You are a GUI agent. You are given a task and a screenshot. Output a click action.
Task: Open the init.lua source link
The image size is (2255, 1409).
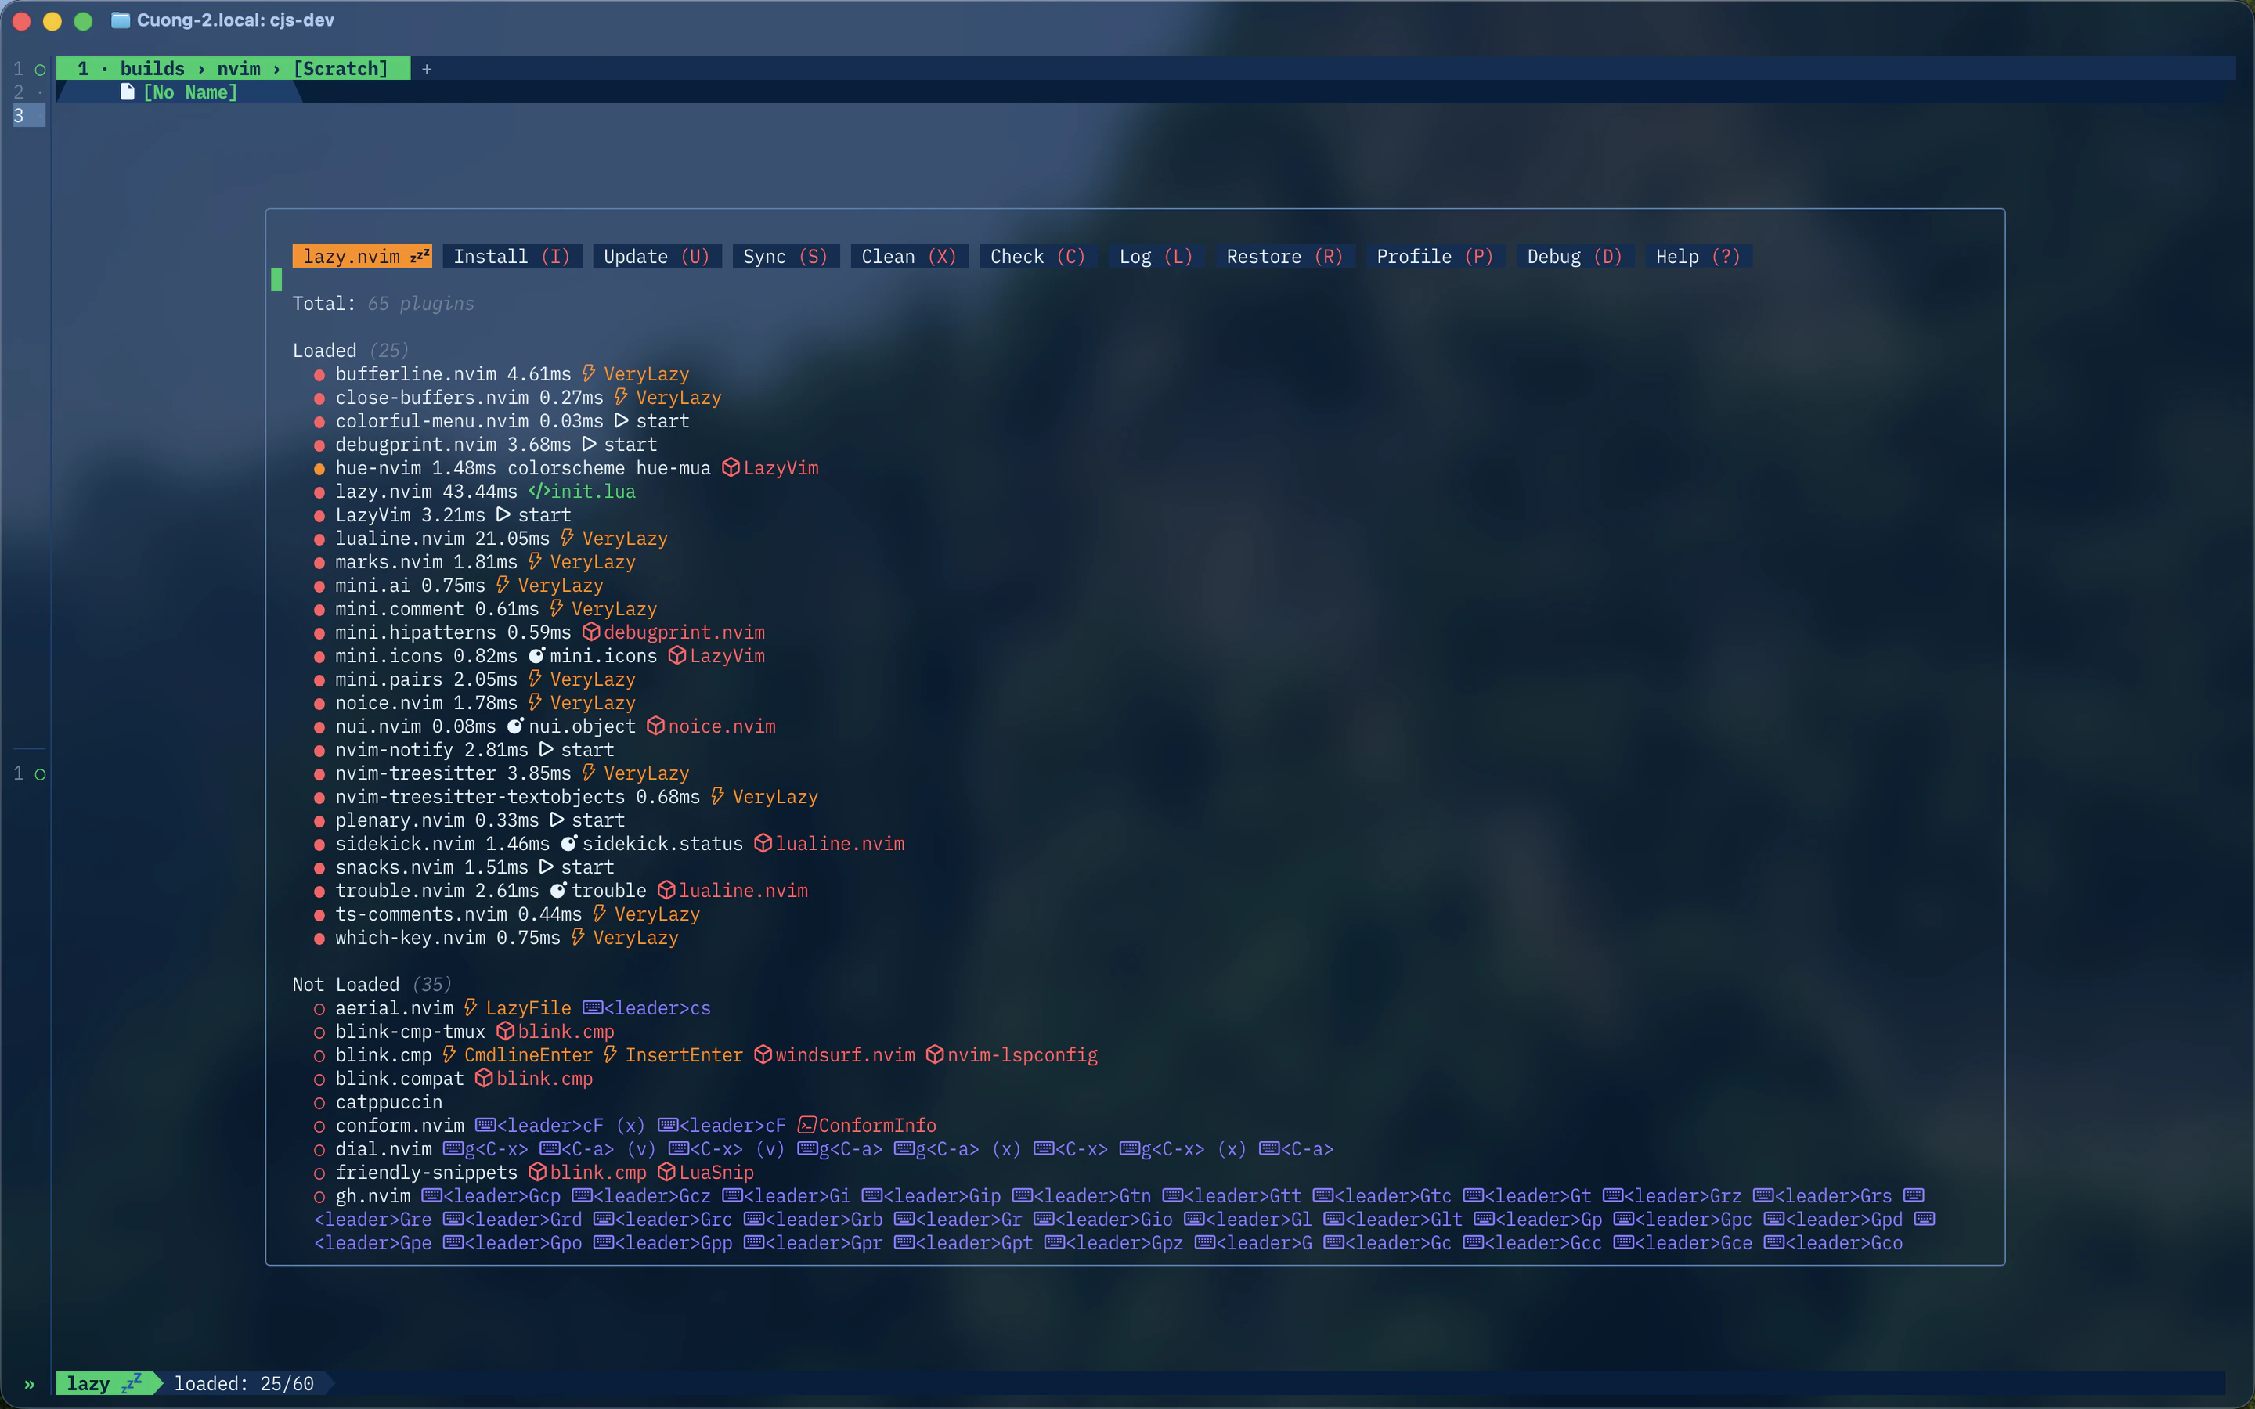pyautogui.click(x=594, y=492)
